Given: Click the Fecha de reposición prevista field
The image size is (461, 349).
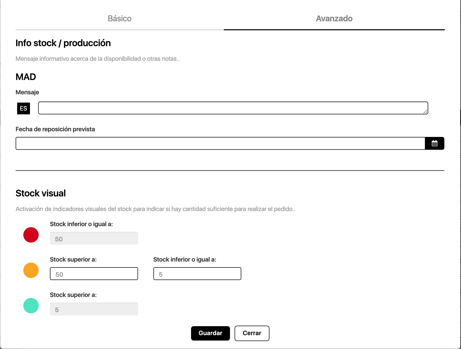Looking at the screenshot, I should point(220,143).
